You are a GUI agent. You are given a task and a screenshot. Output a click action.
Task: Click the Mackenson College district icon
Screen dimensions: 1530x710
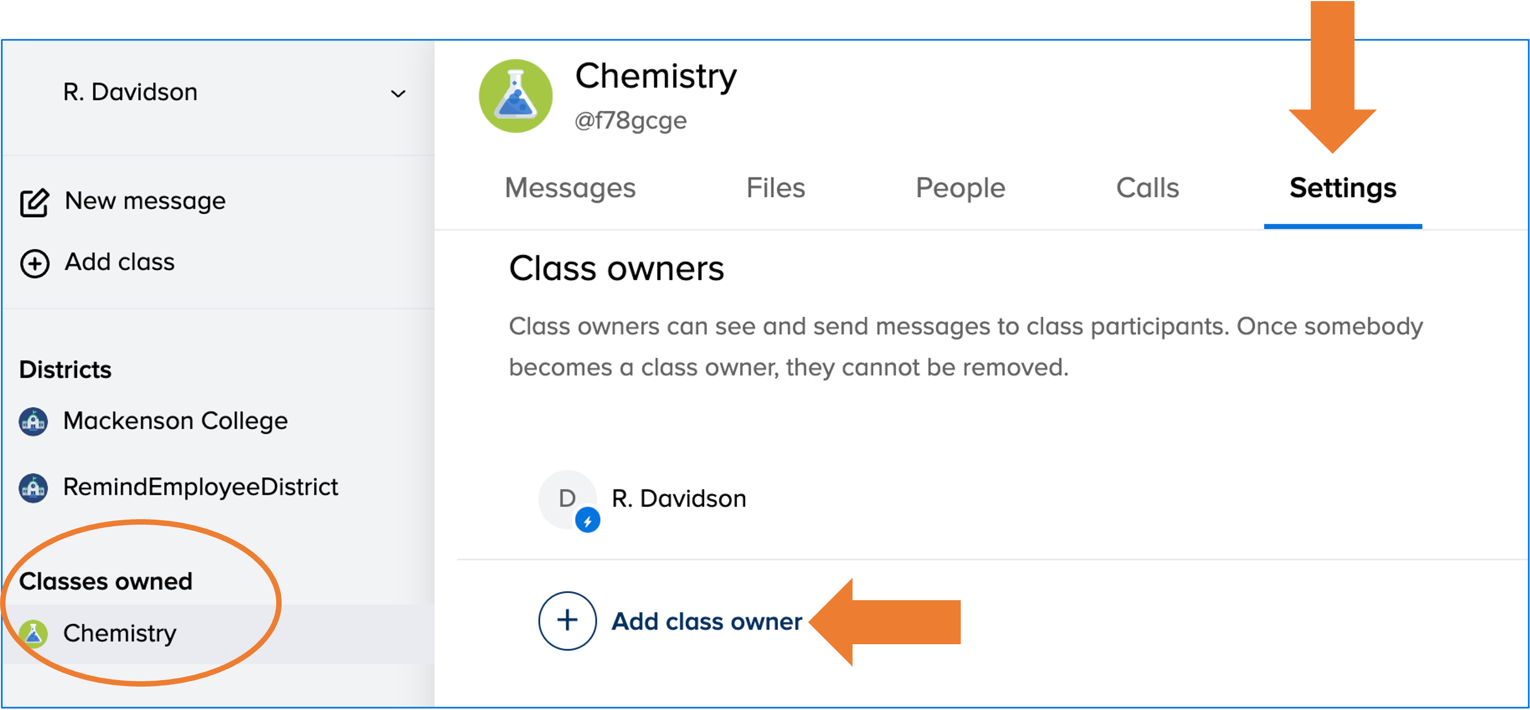(34, 420)
